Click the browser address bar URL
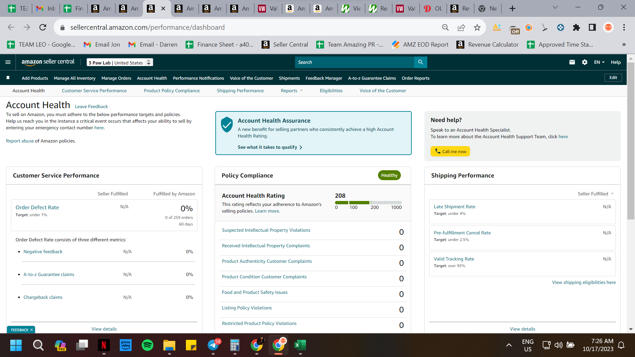Viewport: 635px width, 357px height. pyautogui.click(x=148, y=27)
